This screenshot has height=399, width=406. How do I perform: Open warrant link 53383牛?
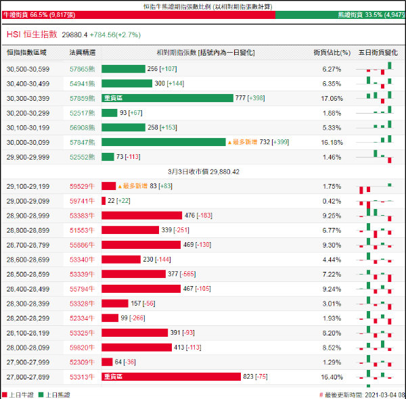pyautogui.click(x=83, y=216)
